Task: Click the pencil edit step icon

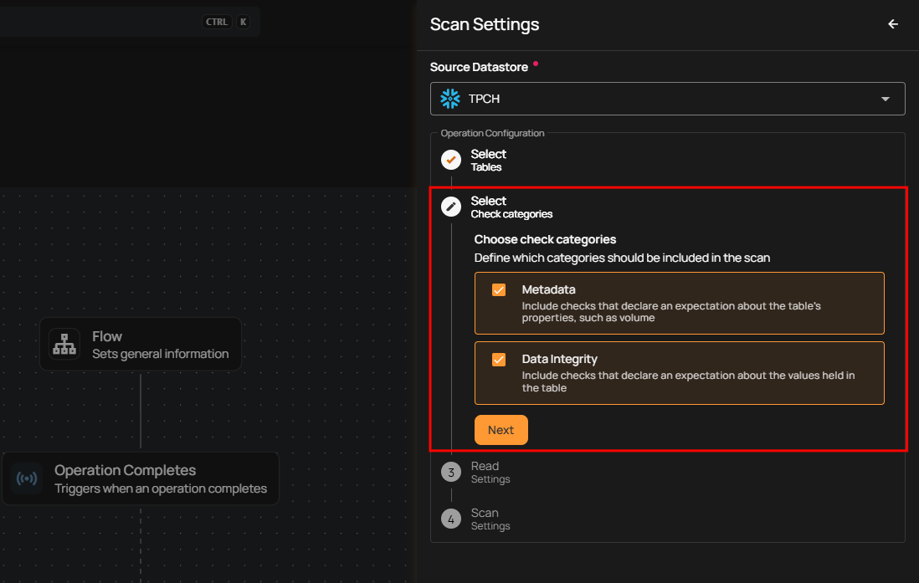Action: 451,207
